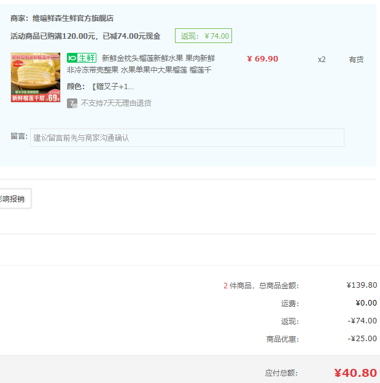Image resolution: width=380 pixels, height=383 pixels.
Task: Click the 运费 shipping fee ¥0.00
Action: coord(366,303)
